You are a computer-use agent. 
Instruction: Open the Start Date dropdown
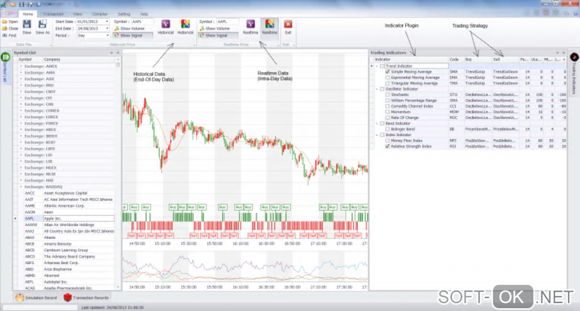coord(107,22)
